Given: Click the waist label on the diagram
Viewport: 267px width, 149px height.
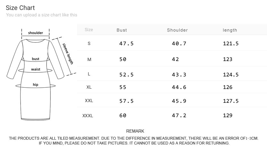Looking at the screenshot, I should pos(35,69).
